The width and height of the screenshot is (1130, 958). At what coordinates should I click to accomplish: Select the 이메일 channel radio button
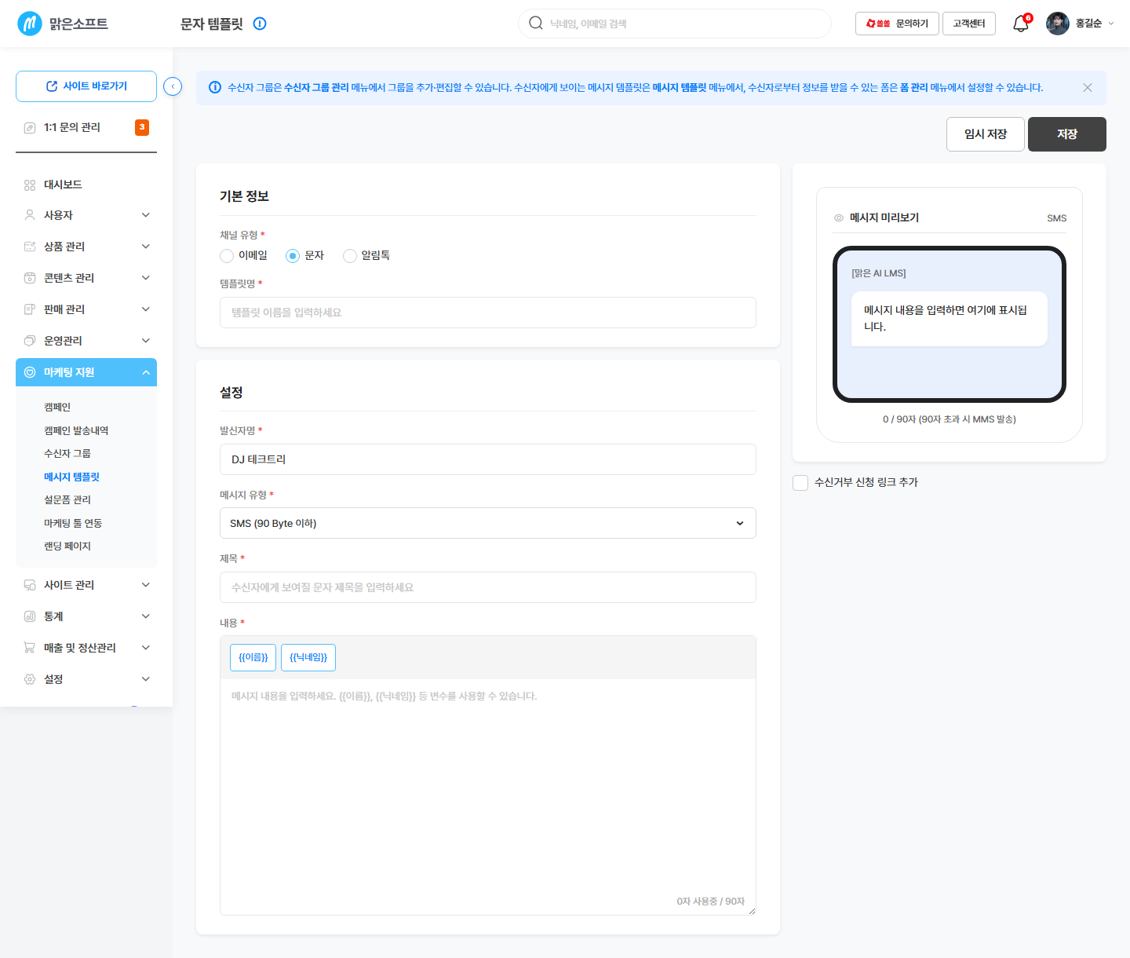pyautogui.click(x=227, y=256)
